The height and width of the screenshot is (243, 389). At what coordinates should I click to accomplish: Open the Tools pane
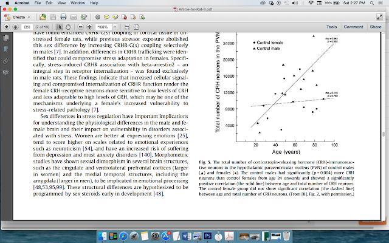(332, 27)
